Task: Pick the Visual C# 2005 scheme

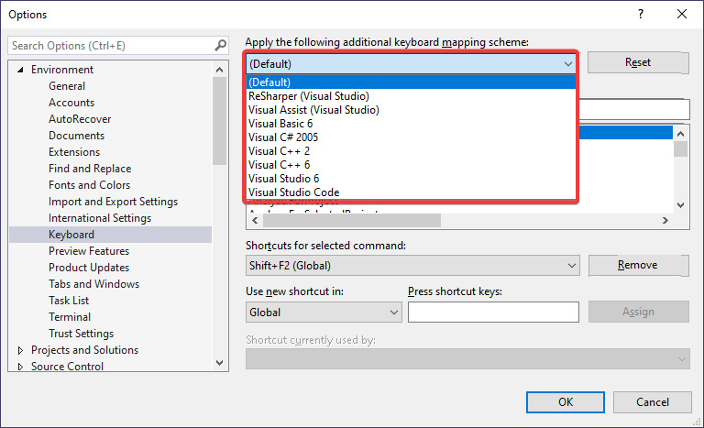Action: pos(411,137)
